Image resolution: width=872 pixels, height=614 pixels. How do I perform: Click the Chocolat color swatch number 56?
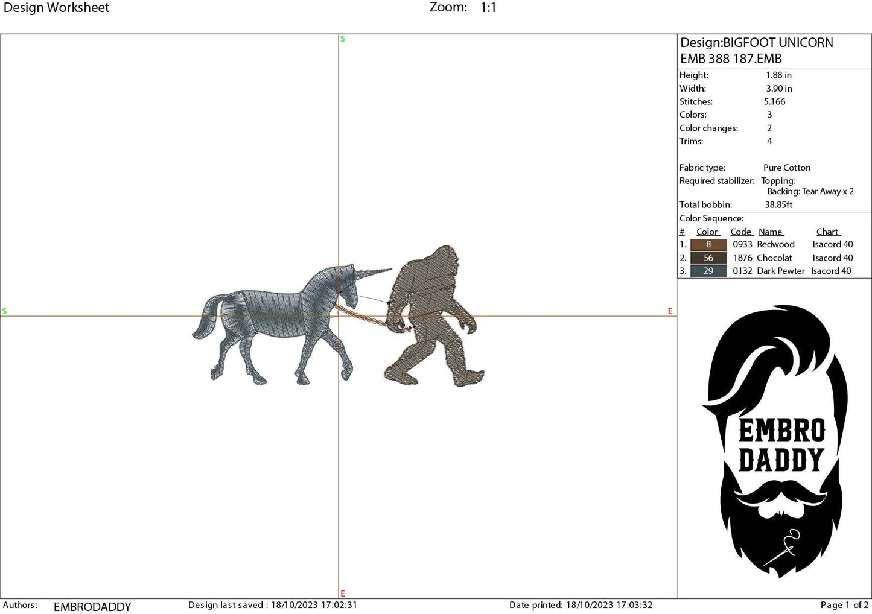[x=708, y=258]
